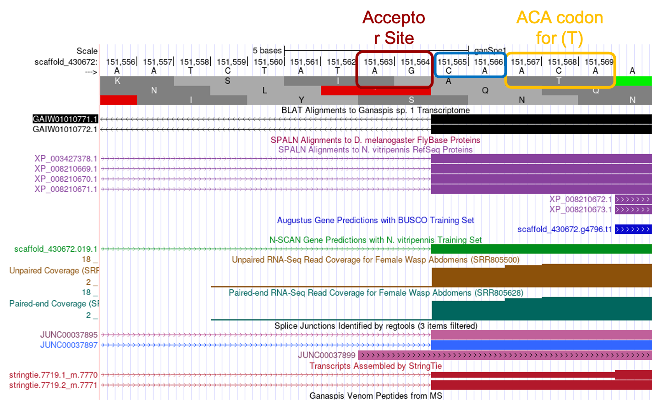The width and height of the screenshot is (653, 400).
Task: Open N-SCAN prediction scaffold_430672.019.1
Action: pyautogui.click(x=55, y=249)
